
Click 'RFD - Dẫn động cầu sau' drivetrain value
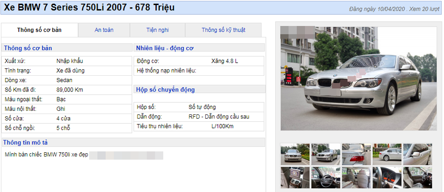click(x=219, y=117)
